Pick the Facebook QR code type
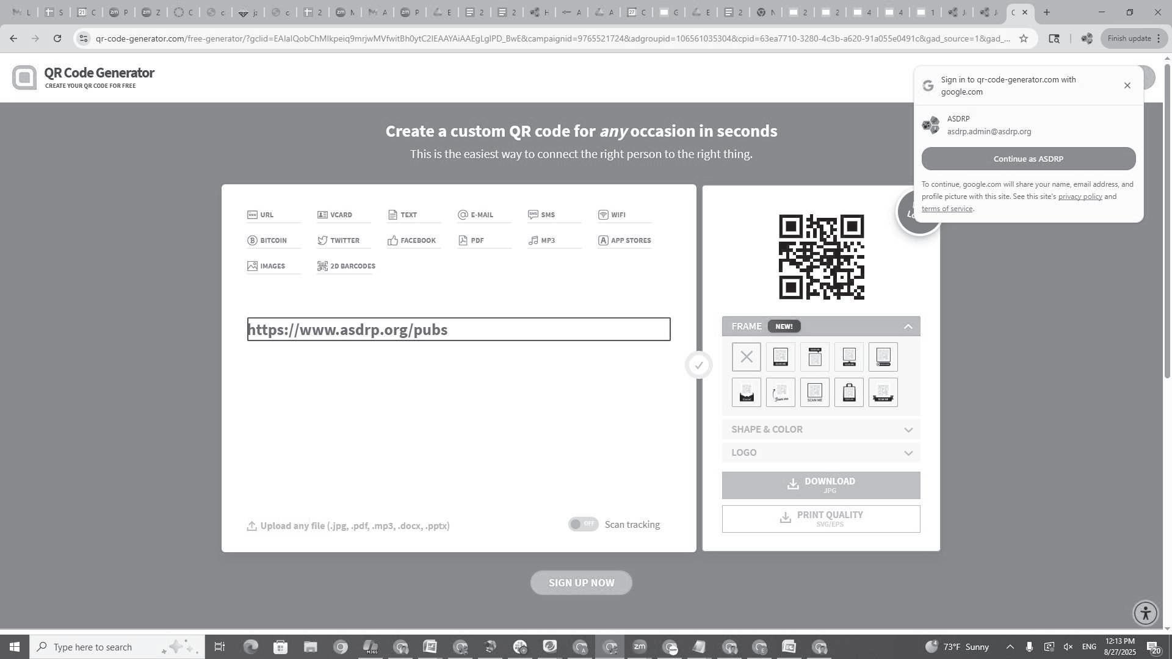This screenshot has width=1172, height=659. click(412, 240)
